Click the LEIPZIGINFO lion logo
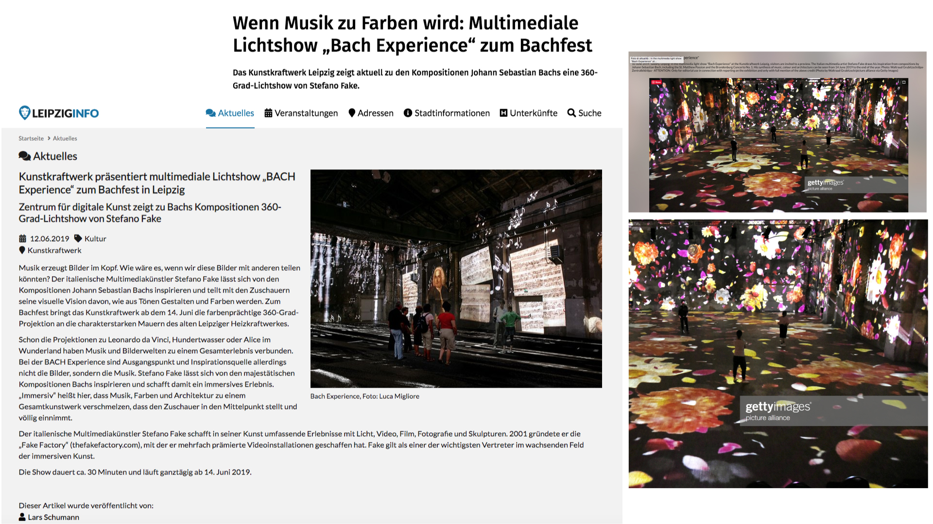933x524 pixels. 24,113
